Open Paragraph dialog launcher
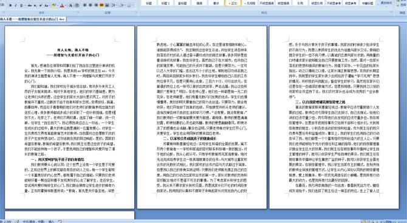This screenshot has width=407, height=223. pos(136,12)
